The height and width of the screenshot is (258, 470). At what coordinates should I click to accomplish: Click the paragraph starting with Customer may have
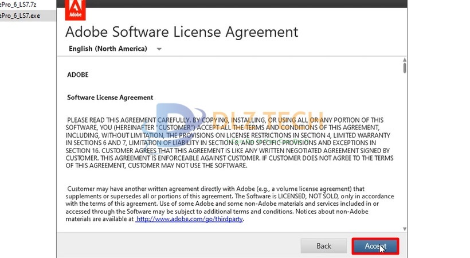click(229, 204)
